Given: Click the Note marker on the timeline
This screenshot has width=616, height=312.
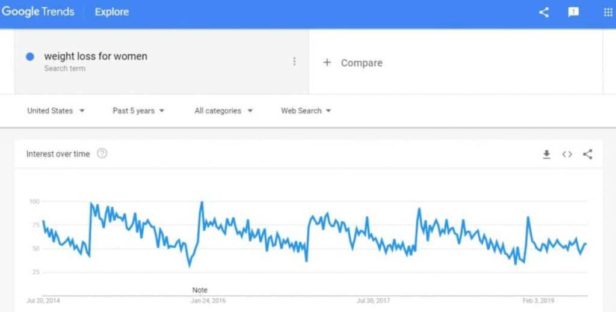Looking at the screenshot, I should pos(200,290).
